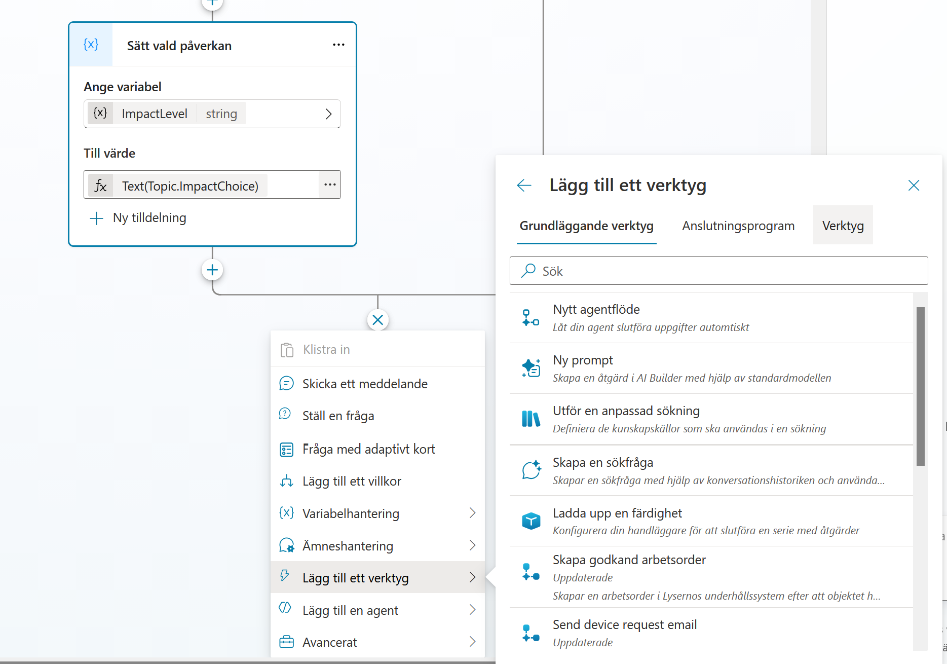This screenshot has height=664, width=947.
Task: Click the Sätt vald påverkan node title
Action: 179,46
